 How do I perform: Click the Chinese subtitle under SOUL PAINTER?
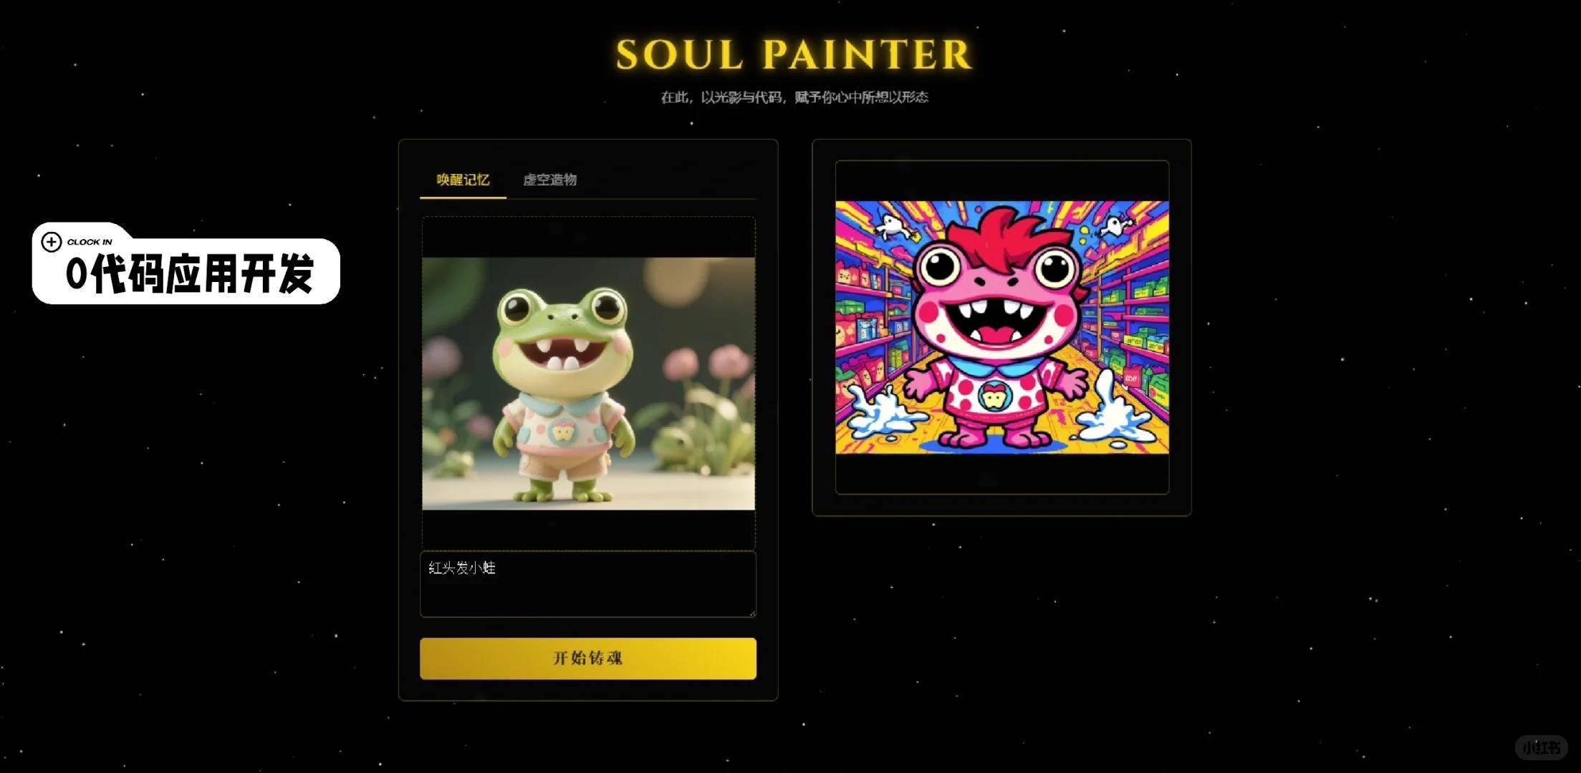[x=794, y=97]
